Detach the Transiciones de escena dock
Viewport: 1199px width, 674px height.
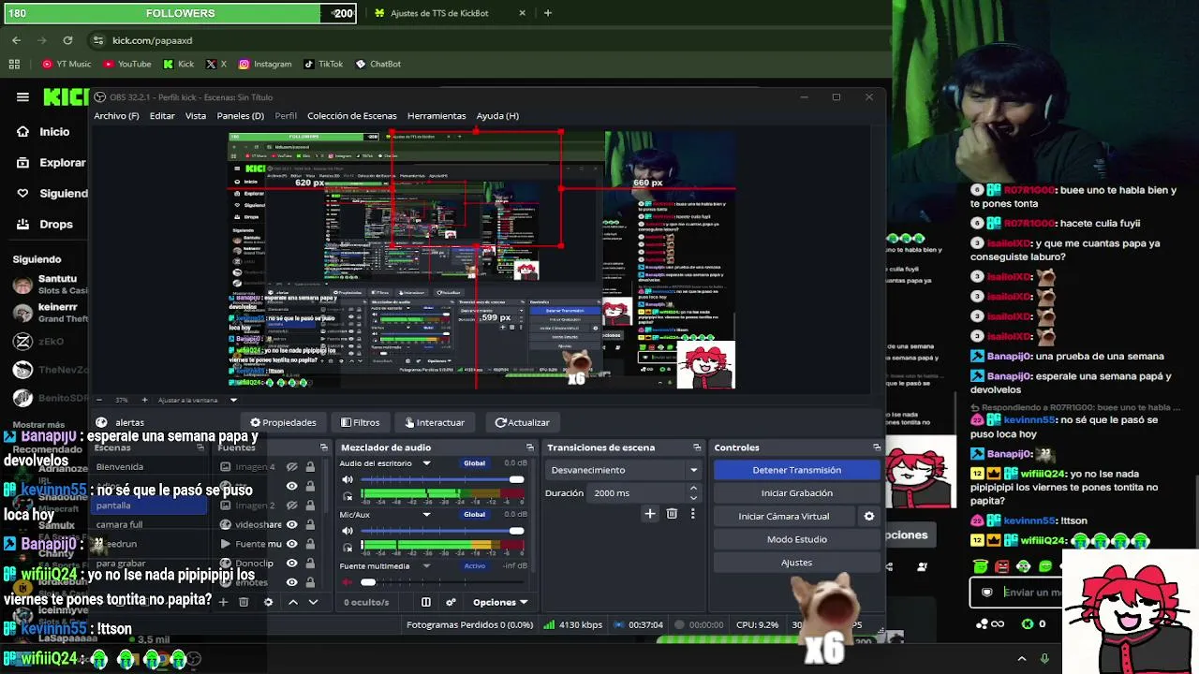pyautogui.click(x=697, y=447)
